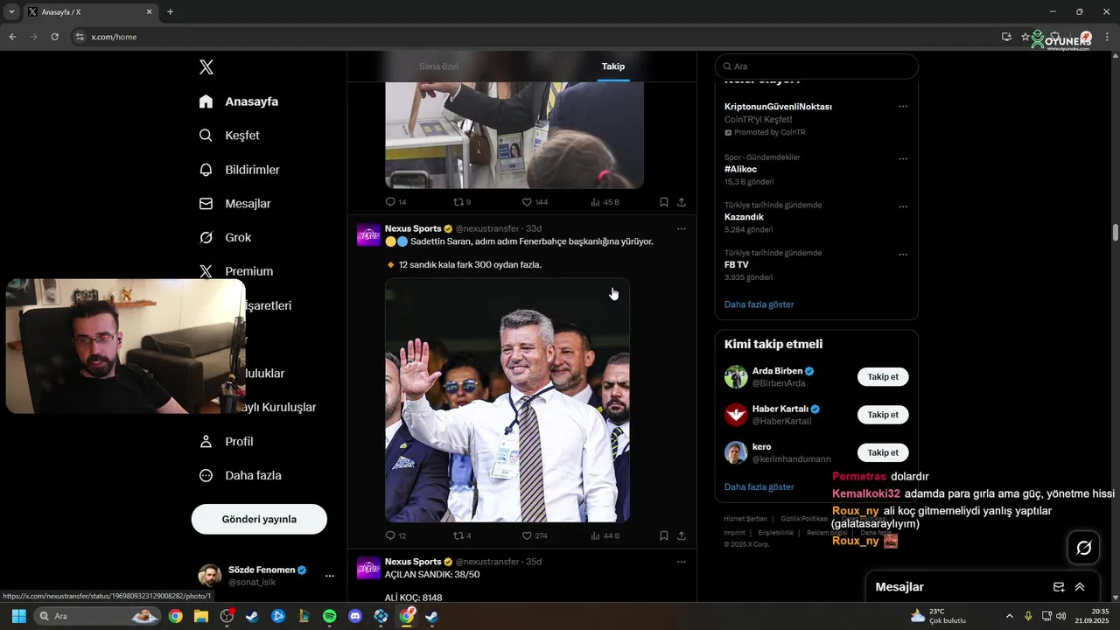This screenshot has width=1120, height=630.
Task: Reply to Sadettin Saran post (12 comments)
Action: (x=395, y=535)
